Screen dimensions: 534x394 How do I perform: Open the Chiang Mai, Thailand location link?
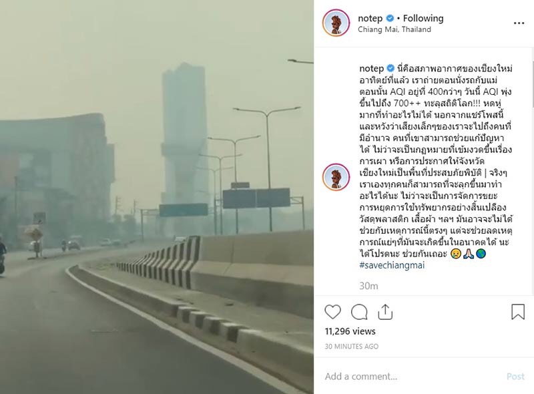(x=394, y=29)
